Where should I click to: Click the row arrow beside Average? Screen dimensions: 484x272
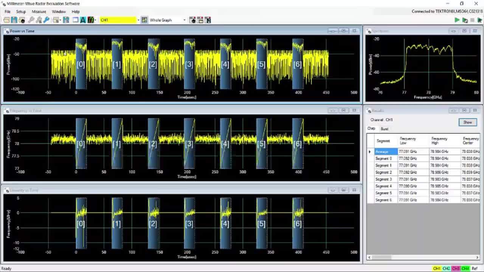point(370,151)
